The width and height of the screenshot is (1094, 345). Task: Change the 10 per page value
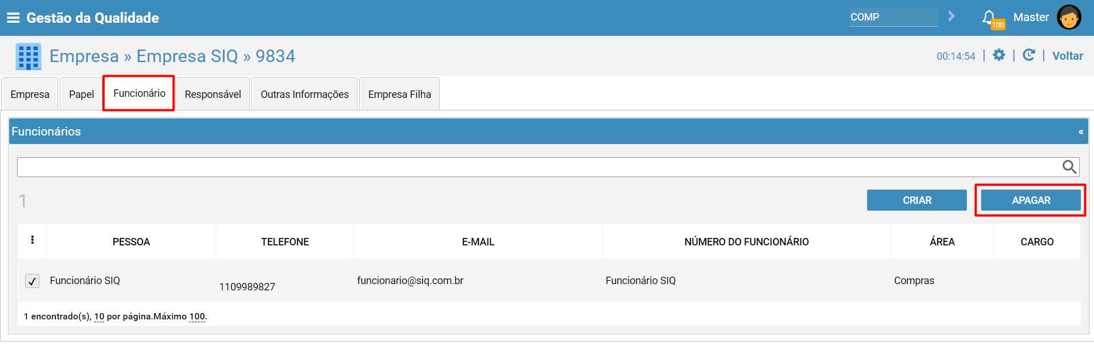coord(99,317)
